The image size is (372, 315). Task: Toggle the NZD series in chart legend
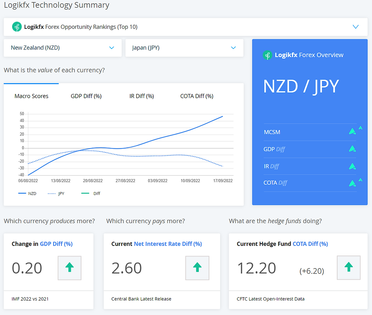coord(27,194)
